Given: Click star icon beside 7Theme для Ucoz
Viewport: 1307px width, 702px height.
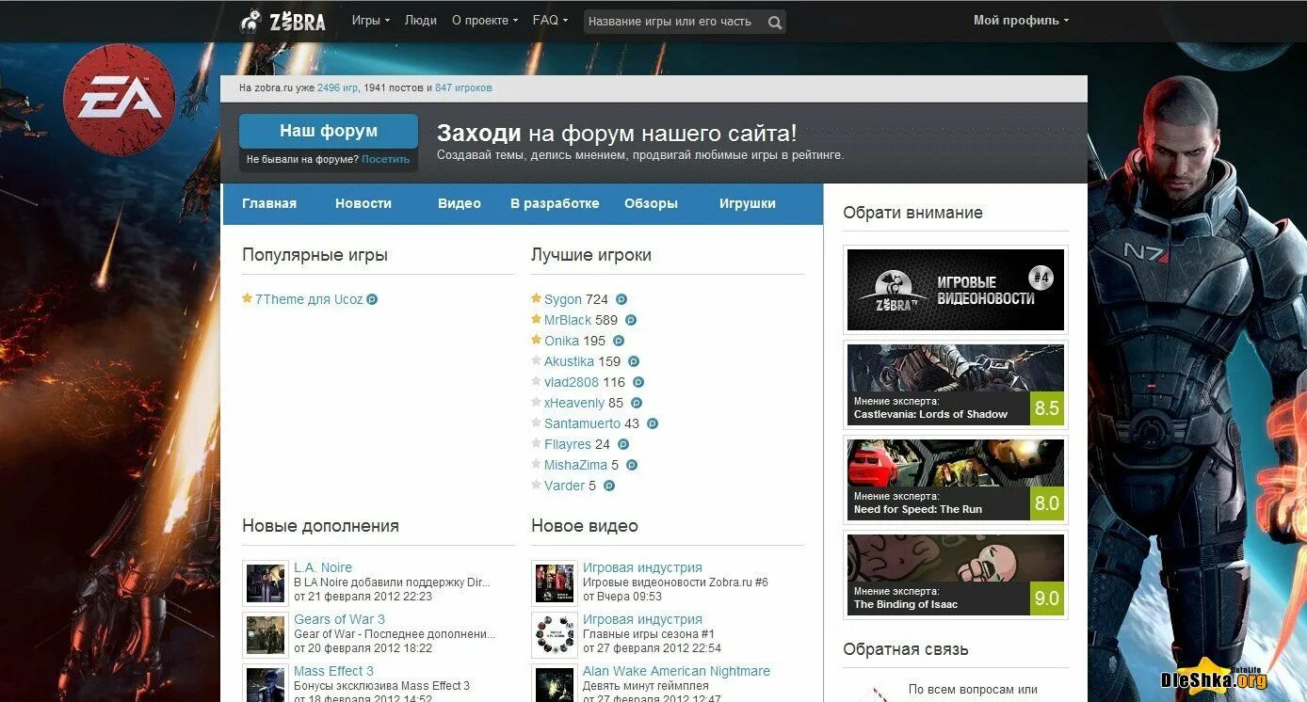Looking at the screenshot, I should click(x=247, y=298).
